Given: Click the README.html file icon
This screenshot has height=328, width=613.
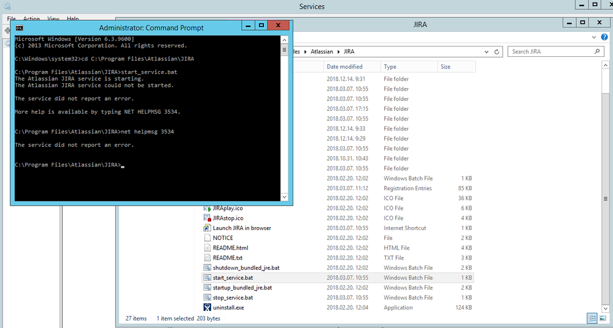Looking at the screenshot, I should click(207, 248).
